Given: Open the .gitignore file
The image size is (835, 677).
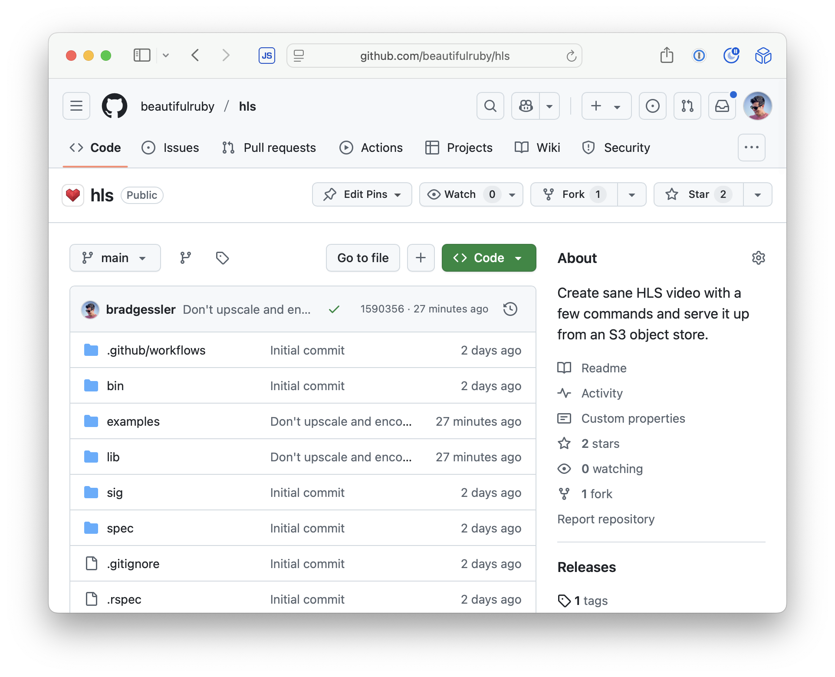Looking at the screenshot, I should pyautogui.click(x=133, y=564).
